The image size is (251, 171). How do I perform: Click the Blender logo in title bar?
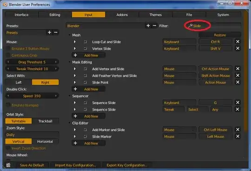(x=5, y=5)
